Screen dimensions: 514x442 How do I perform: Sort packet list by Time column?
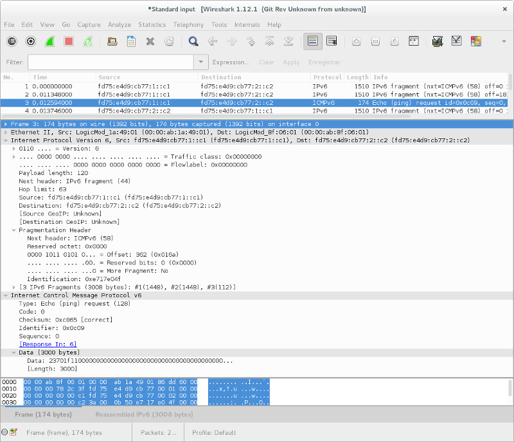point(63,77)
